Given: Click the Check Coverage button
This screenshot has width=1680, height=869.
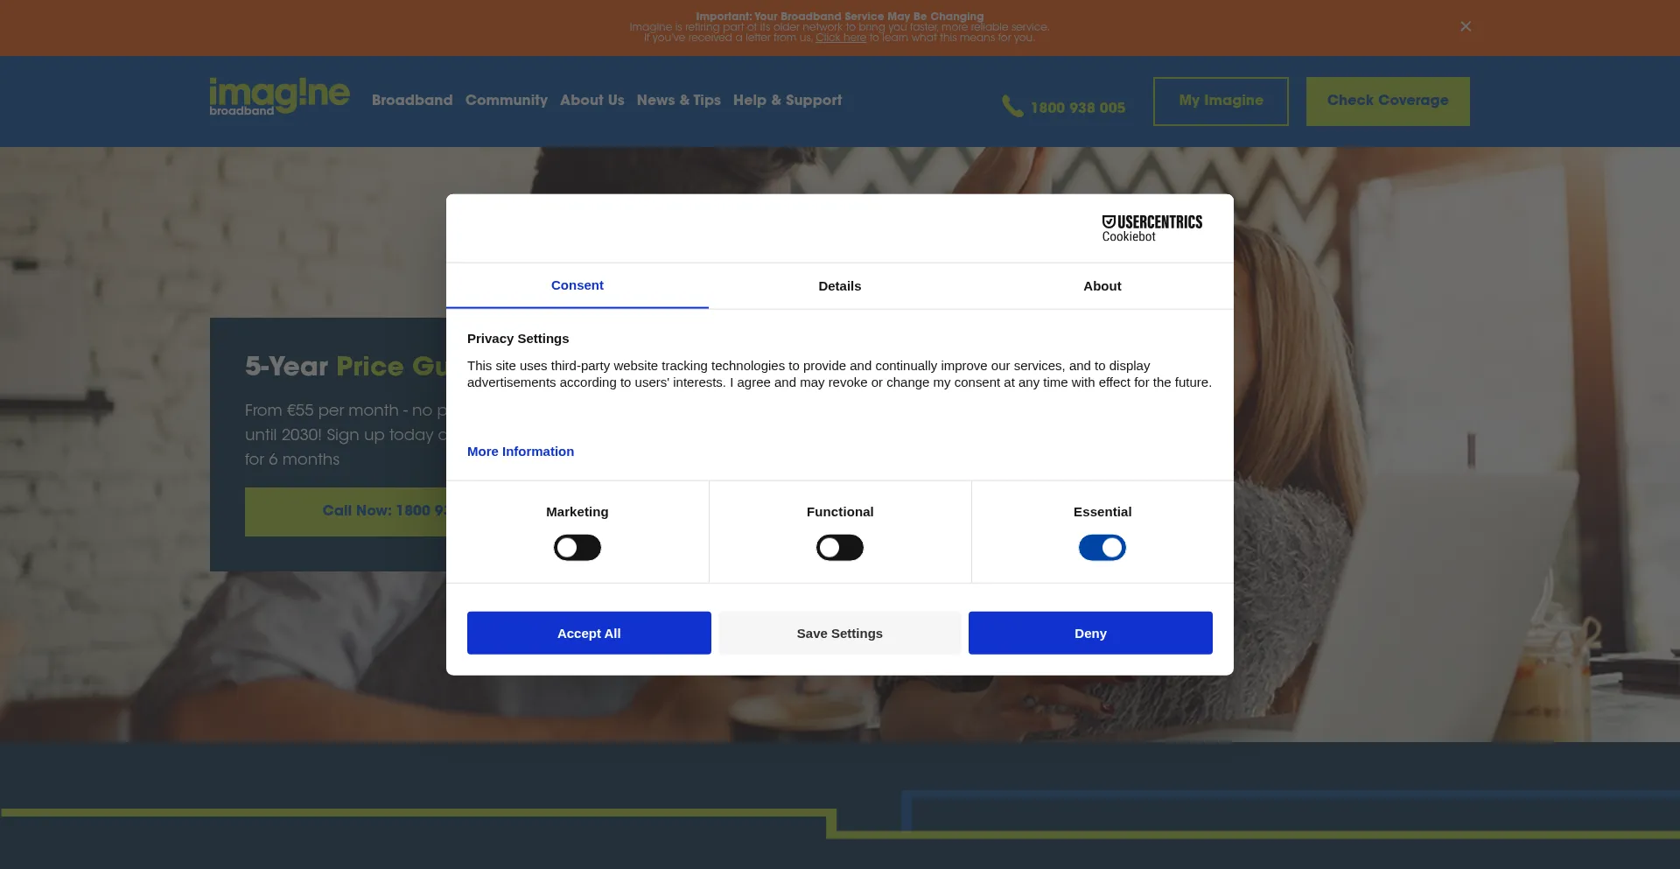Looking at the screenshot, I should pos(1388,101).
